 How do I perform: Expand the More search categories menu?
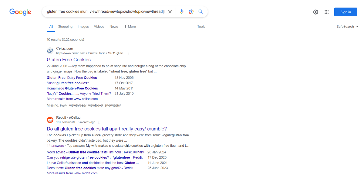(130, 27)
